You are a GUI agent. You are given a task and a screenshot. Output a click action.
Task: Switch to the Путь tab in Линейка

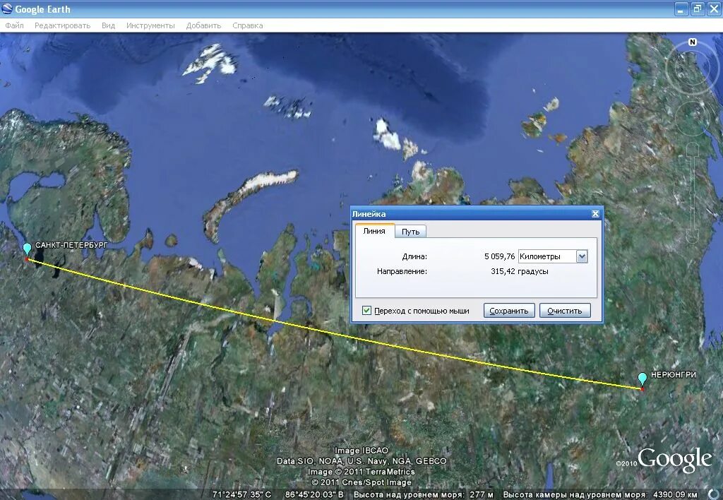[410, 232]
